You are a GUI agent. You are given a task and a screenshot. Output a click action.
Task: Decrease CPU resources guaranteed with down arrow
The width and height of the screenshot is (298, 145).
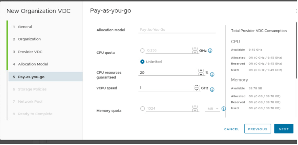point(200,74)
